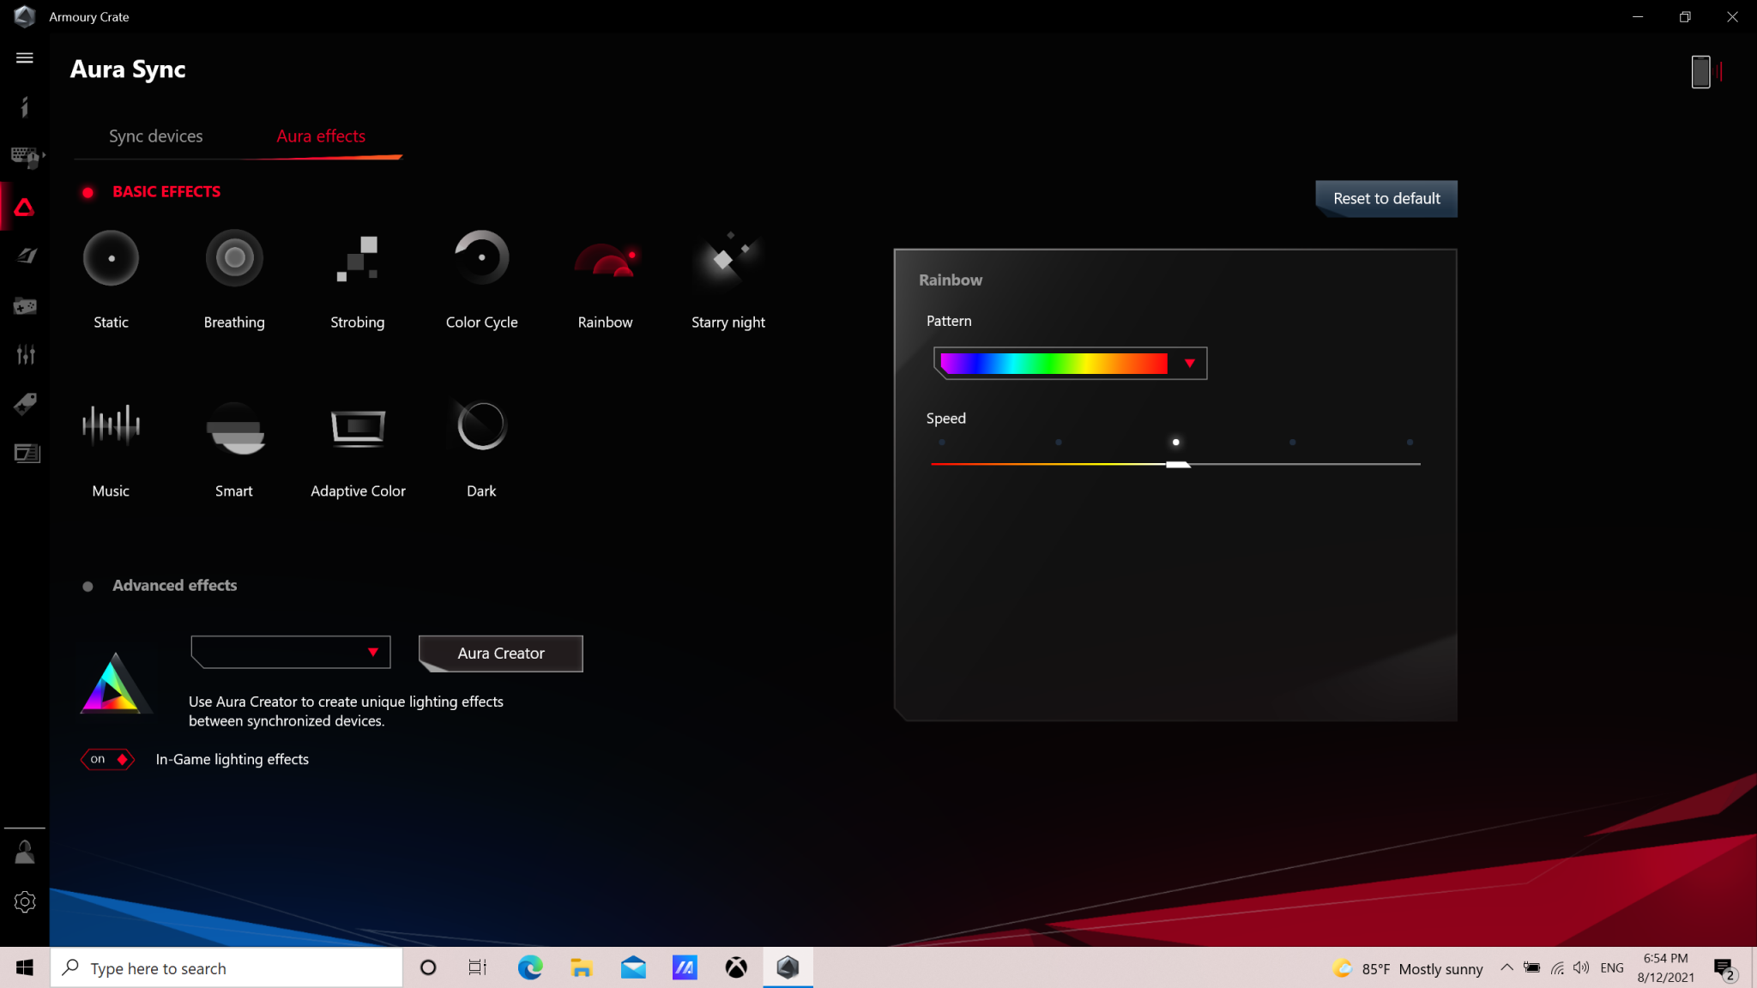The width and height of the screenshot is (1757, 988).
Task: Set Speed to the fourth dot
Action: [1293, 443]
